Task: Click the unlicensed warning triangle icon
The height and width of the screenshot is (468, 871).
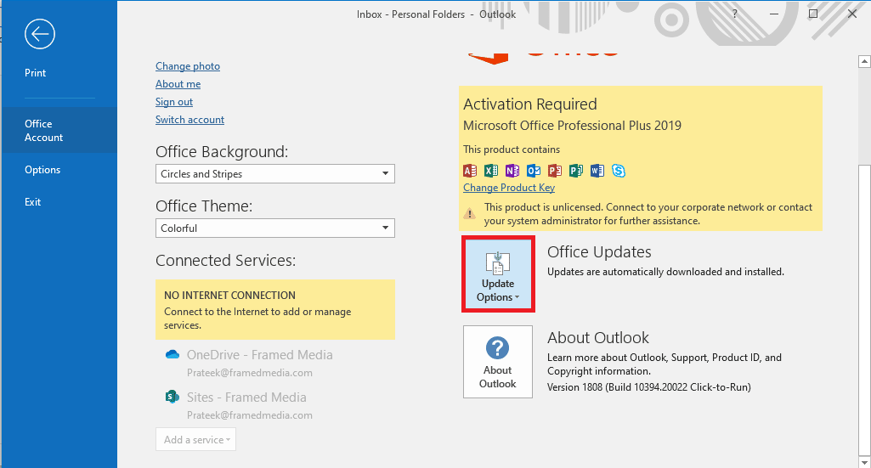Action: click(x=470, y=214)
